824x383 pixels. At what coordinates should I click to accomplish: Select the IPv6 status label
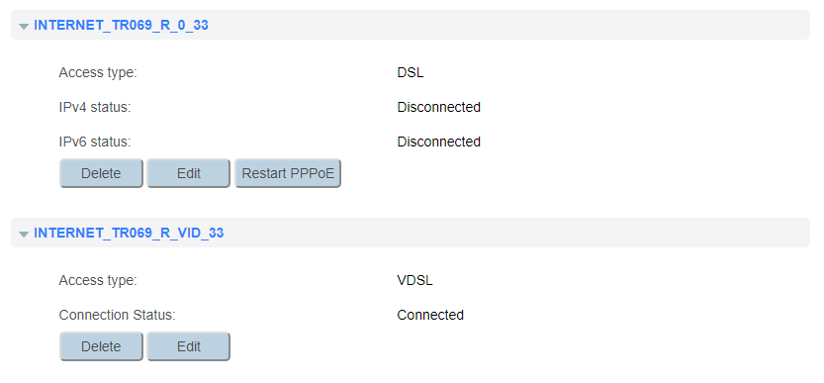95,143
